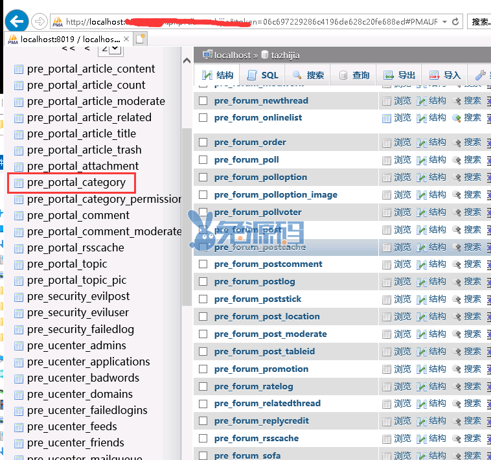The image size is (491, 460).
Task: Click table icon beside pre_portal_topic
Action: [19, 264]
